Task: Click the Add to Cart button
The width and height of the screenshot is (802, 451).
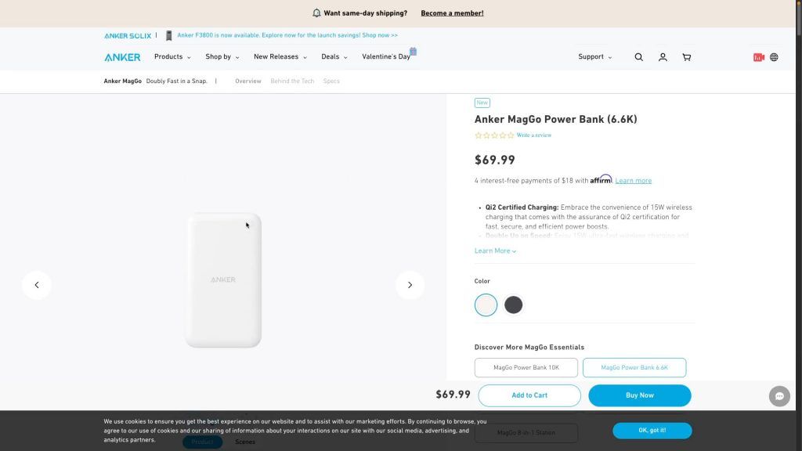Action: 529,395
